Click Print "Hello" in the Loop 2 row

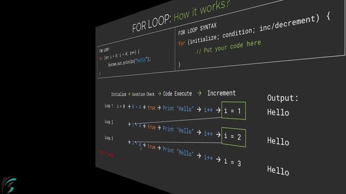pos(178,130)
